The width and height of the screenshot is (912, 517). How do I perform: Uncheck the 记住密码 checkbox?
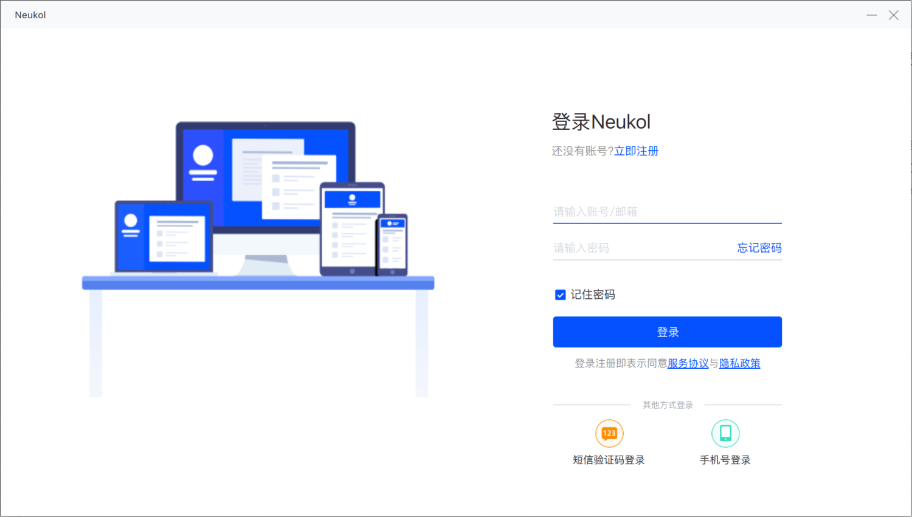pos(561,295)
